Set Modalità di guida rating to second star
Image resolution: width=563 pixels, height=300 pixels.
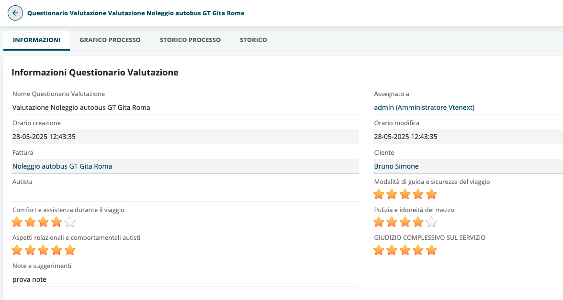392,194
